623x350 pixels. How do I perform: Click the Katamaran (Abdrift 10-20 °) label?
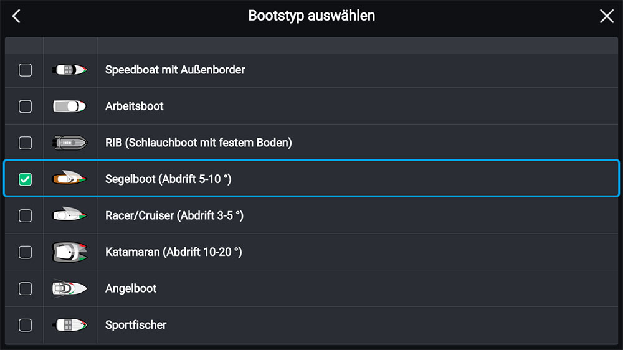(x=173, y=252)
